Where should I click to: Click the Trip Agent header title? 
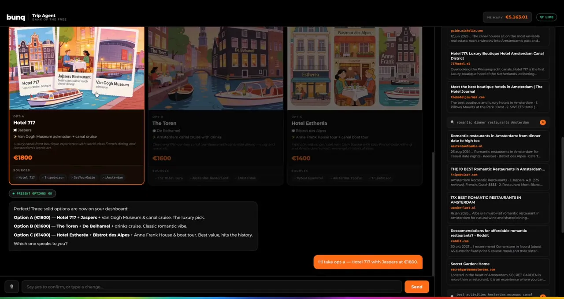tap(44, 16)
